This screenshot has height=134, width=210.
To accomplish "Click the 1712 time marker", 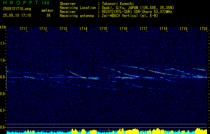I will tap(43, 28).
